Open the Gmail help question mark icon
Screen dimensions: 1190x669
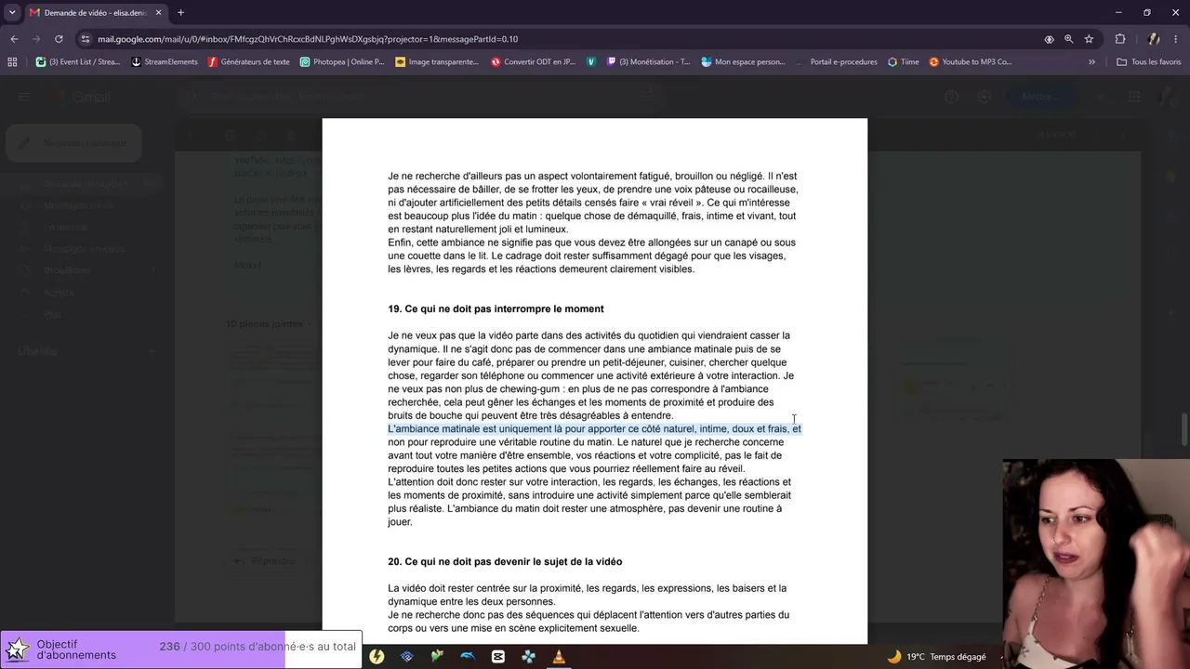tap(951, 97)
